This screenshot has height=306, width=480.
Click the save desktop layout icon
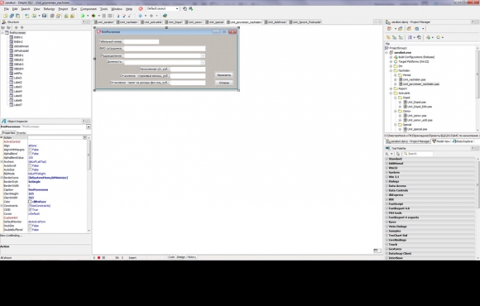pos(185,9)
